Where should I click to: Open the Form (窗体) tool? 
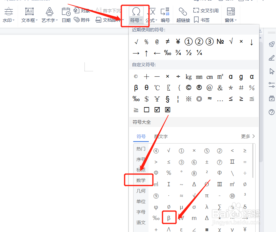tap(231, 15)
